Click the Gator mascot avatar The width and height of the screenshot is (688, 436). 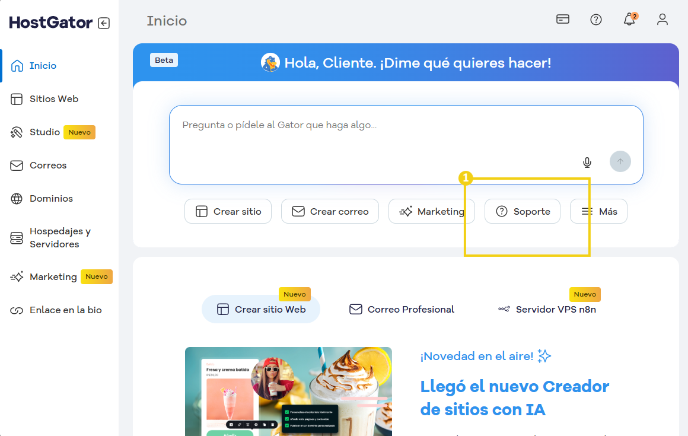pyautogui.click(x=270, y=63)
